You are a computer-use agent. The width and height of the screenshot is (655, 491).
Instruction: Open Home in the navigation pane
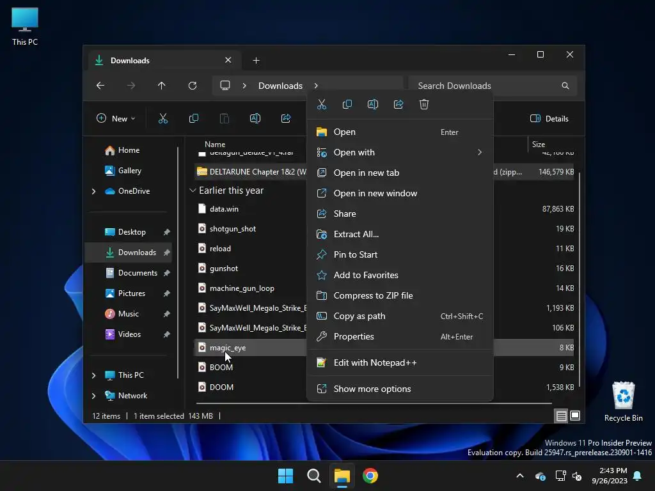pyautogui.click(x=128, y=150)
